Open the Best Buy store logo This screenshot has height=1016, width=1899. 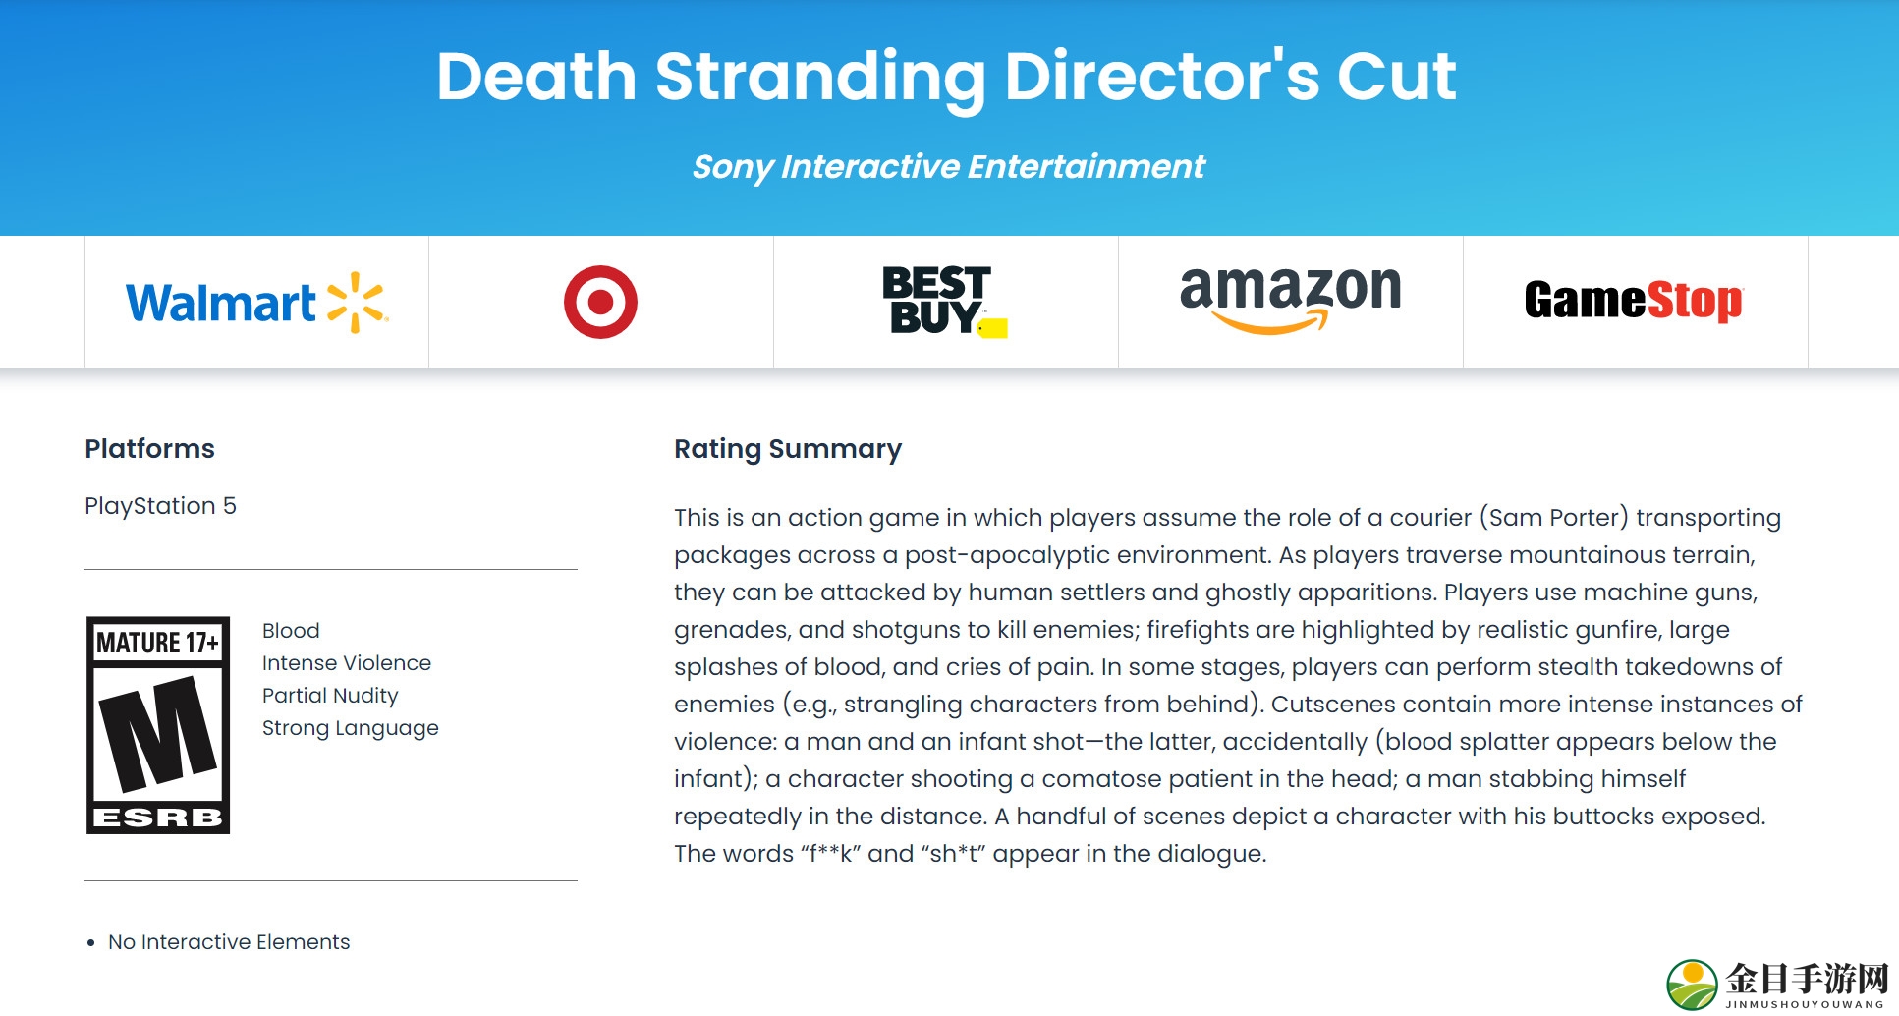tap(945, 302)
